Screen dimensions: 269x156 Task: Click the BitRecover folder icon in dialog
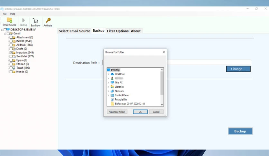[x=112, y=104]
